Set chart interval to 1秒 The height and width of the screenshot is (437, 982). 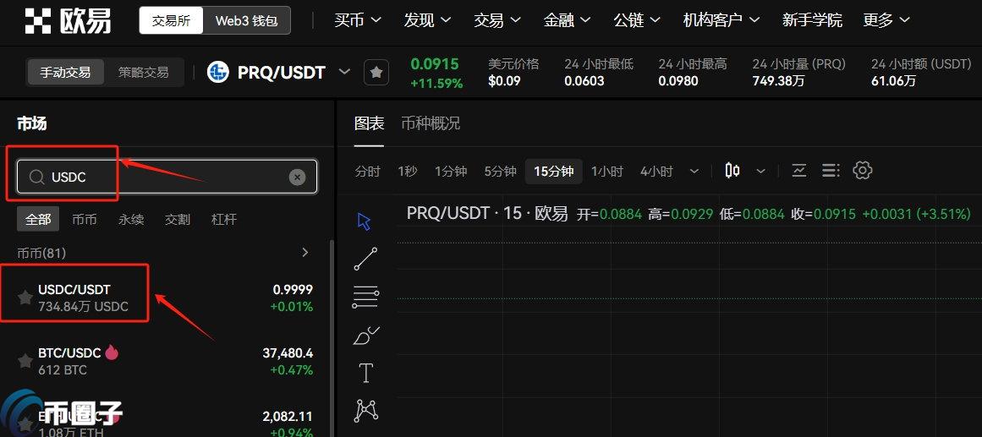tap(407, 171)
